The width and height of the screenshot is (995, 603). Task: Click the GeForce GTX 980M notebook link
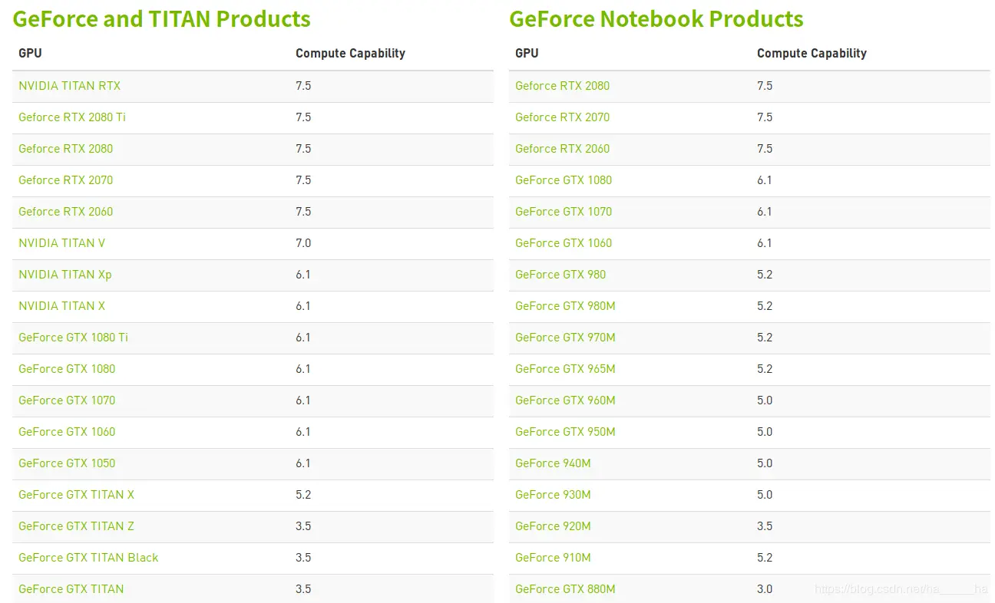pos(565,306)
